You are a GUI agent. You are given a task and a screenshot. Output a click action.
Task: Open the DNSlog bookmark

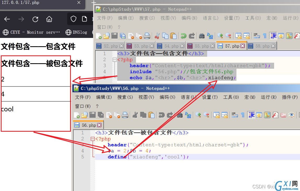[x=76, y=32]
